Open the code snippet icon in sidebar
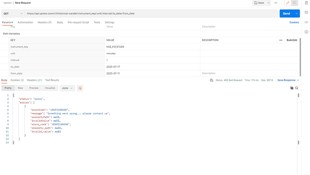Viewport: 310px width, 175px height. tap(306, 22)
